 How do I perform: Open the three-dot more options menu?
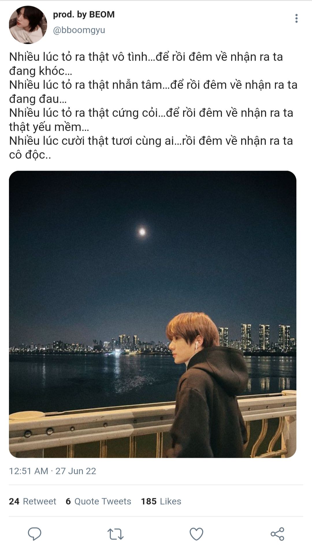(x=296, y=18)
